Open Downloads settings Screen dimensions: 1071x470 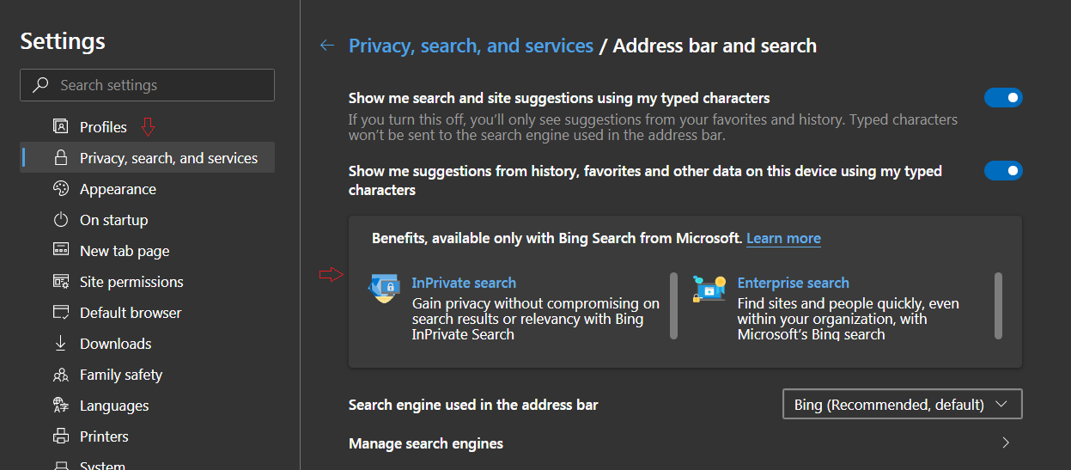(x=148, y=344)
